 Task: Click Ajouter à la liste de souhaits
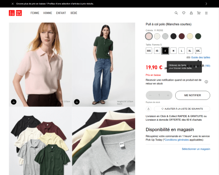182,109
